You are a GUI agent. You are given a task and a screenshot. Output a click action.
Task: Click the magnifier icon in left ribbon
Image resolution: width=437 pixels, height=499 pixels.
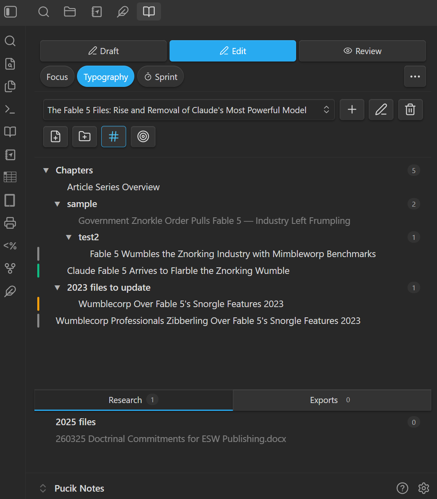pos(10,41)
